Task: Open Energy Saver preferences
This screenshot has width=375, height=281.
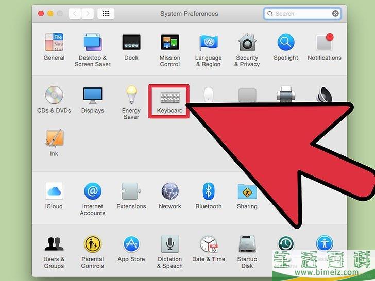Action: tap(131, 103)
